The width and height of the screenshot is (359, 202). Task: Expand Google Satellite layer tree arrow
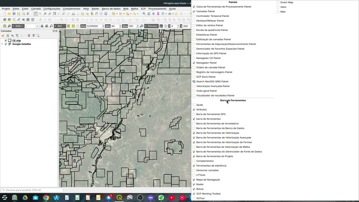[x=2, y=44]
